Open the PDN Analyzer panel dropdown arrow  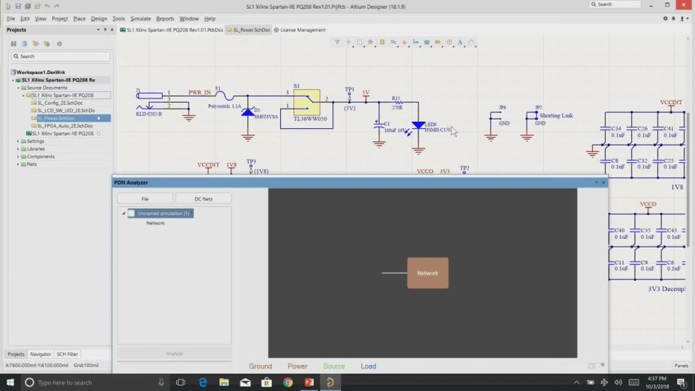[x=597, y=182]
